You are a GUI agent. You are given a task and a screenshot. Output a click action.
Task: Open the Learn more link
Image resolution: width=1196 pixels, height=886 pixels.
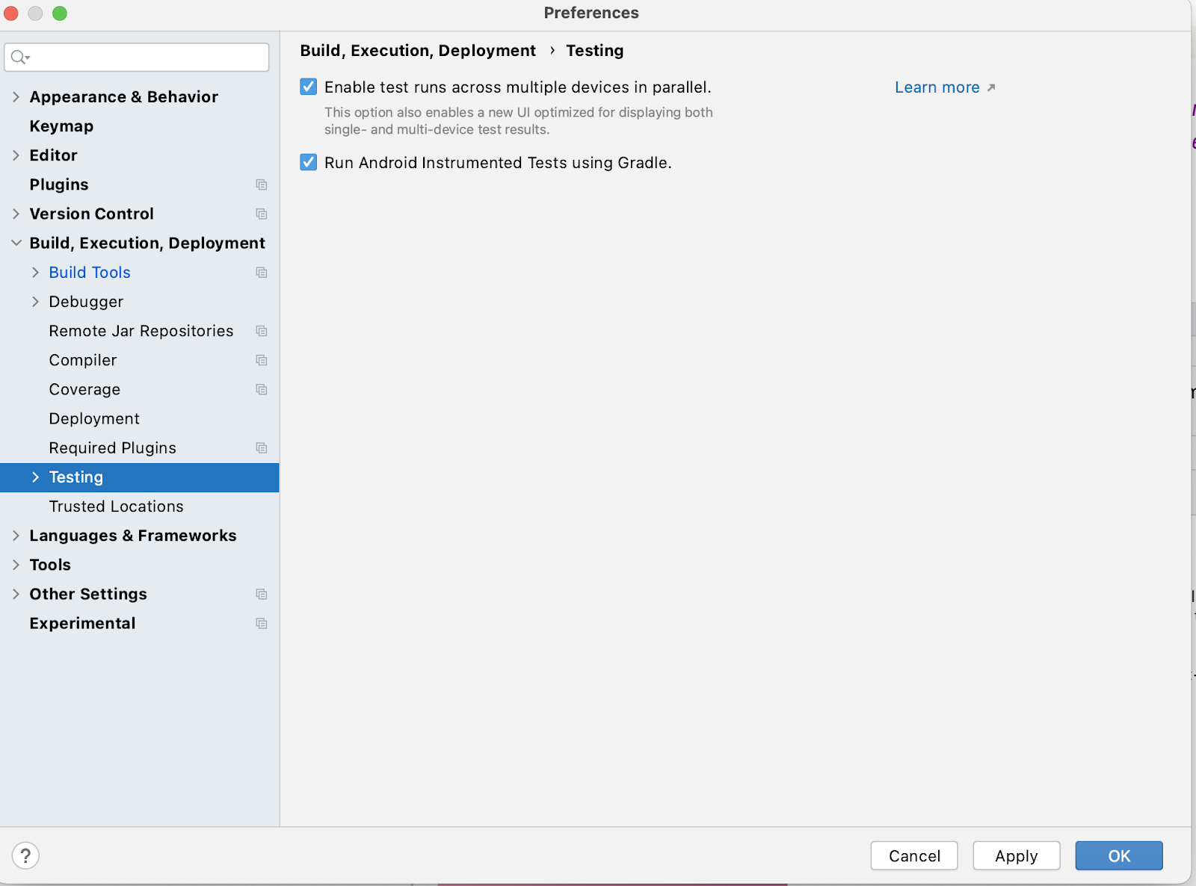(937, 87)
